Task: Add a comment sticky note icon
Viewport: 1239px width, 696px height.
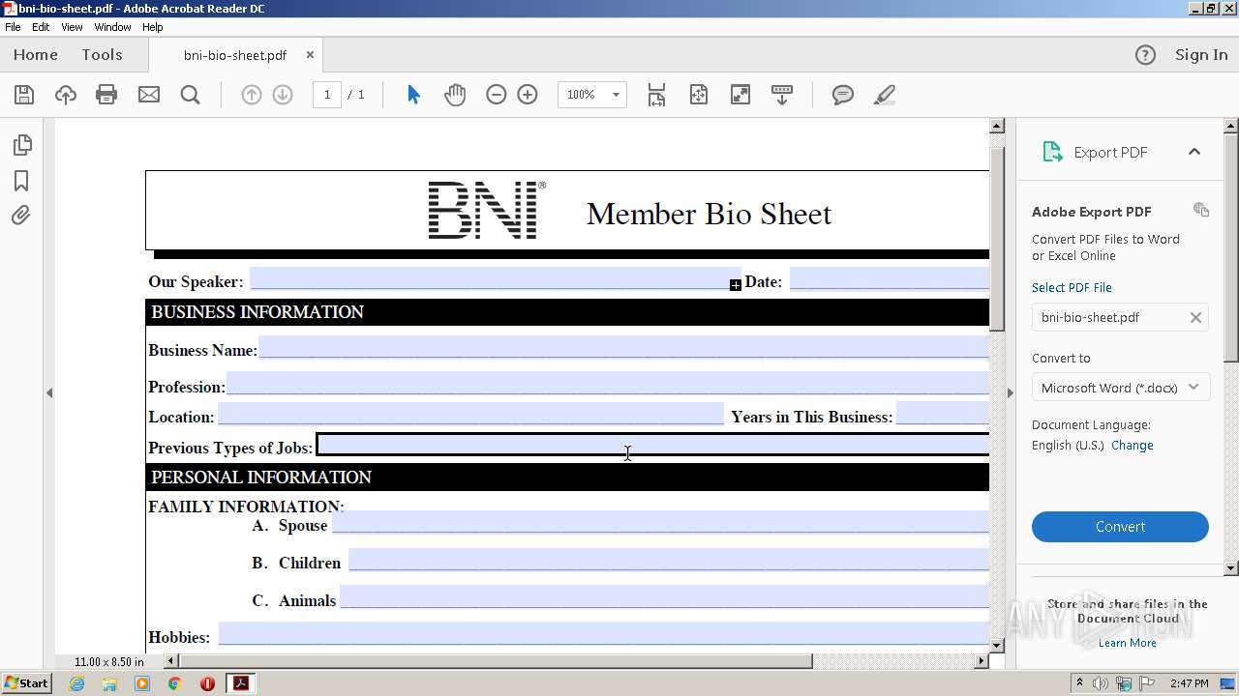Action: pos(843,95)
